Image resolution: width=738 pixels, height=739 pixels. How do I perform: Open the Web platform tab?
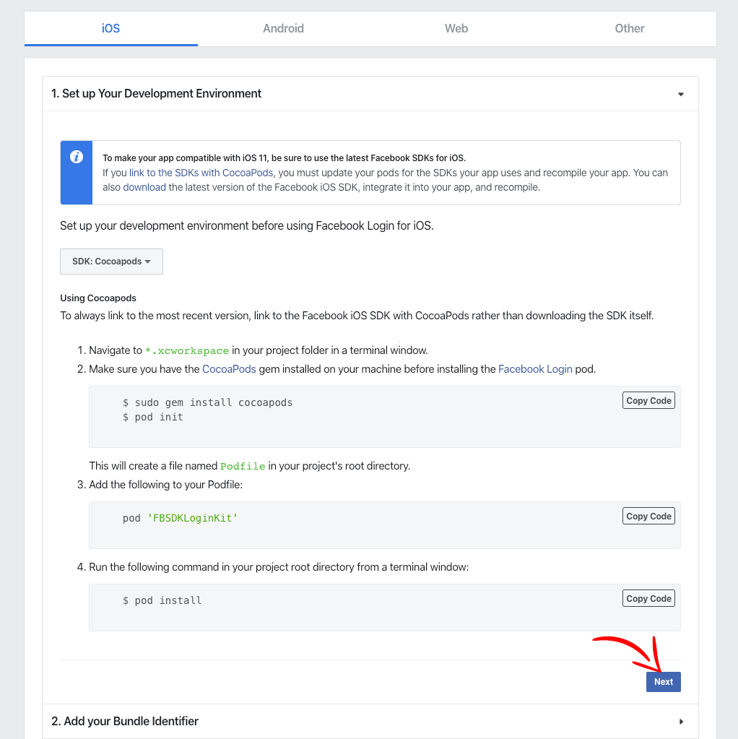coord(456,28)
